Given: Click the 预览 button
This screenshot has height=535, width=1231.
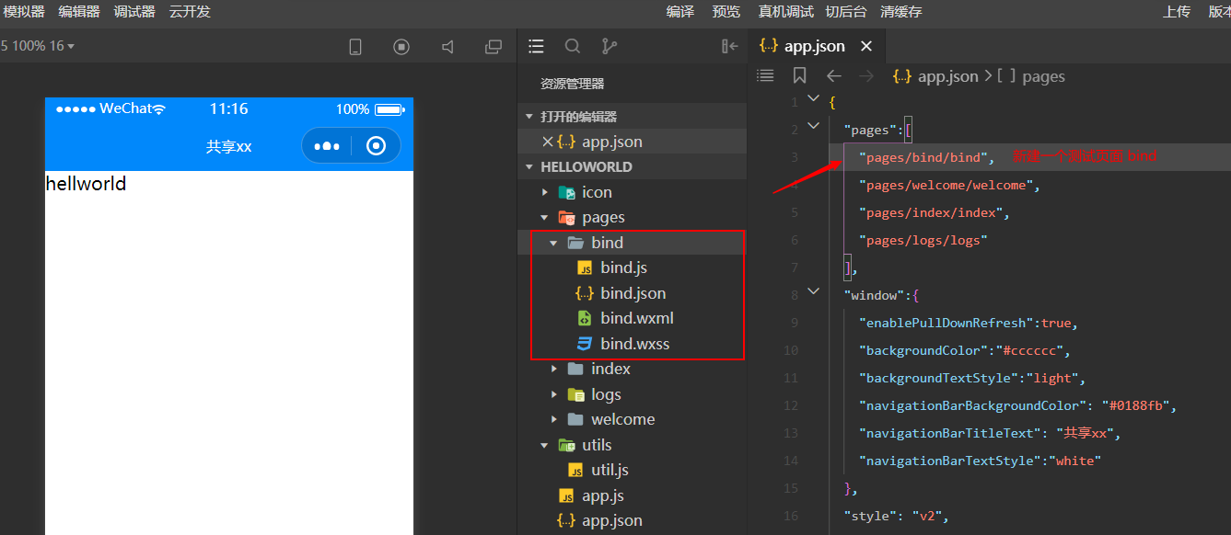Looking at the screenshot, I should 726,12.
